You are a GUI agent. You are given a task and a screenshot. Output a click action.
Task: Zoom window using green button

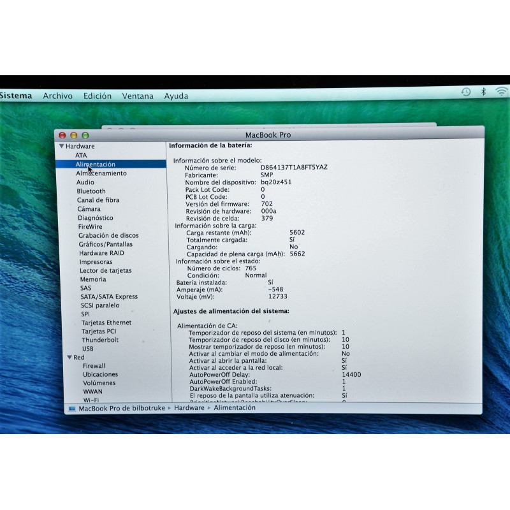click(85, 135)
